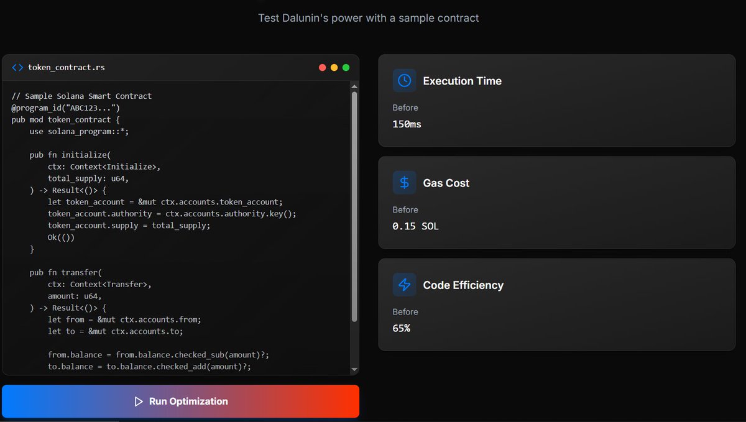
Task: Click the 'Ok(())' line
Action: 61,237
